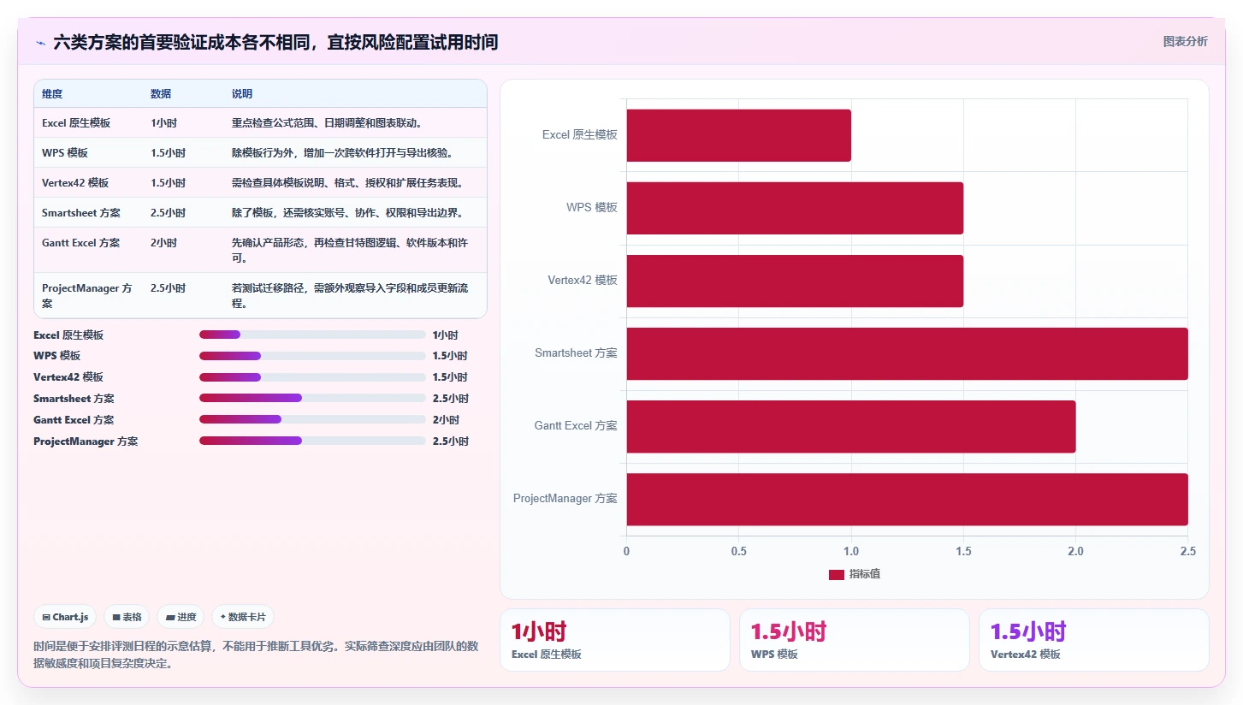Click table cell Excel 原生模板
Image resolution: width=1243 pixels, height=705 pixels.
coord(76,123)
